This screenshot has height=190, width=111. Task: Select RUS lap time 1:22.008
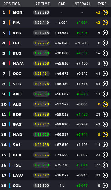point(42,53)
